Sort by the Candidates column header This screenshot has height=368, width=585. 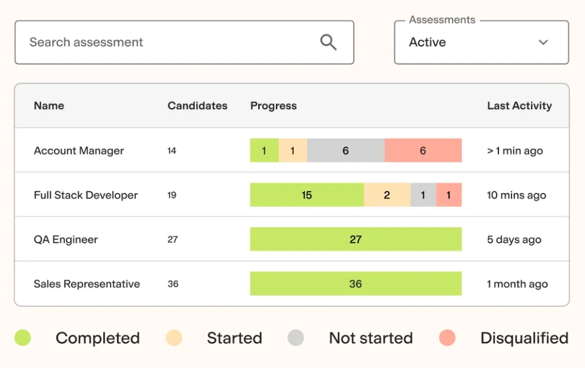pos(198,106)
